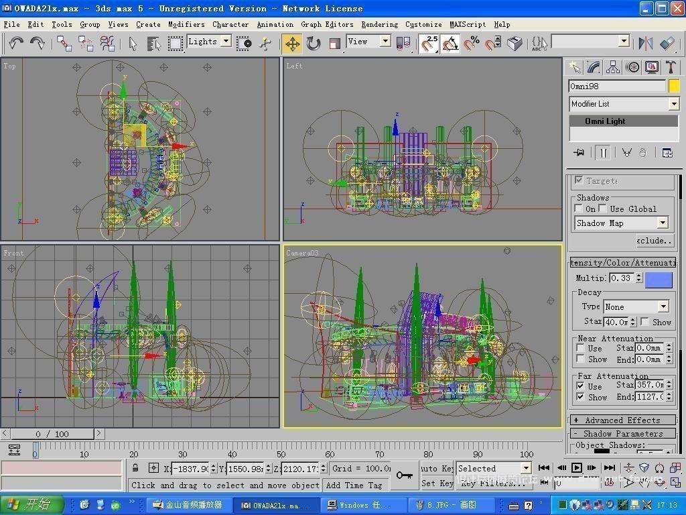Open Select by Name list icon
This screenshot has height=515, width=686.
[153, 44]
